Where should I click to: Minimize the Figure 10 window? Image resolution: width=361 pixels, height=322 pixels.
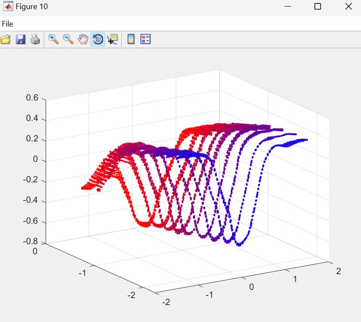pos(287,7)
